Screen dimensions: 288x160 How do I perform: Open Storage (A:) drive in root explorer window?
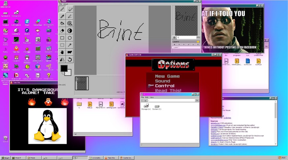[146, 107]
